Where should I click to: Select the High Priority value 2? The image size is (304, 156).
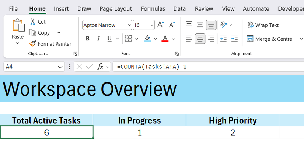[x=233, y=132]
